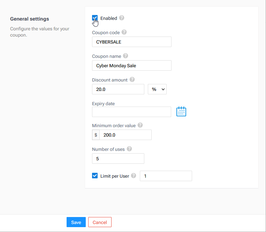Open help icon beside Enabled

[122, 18]
